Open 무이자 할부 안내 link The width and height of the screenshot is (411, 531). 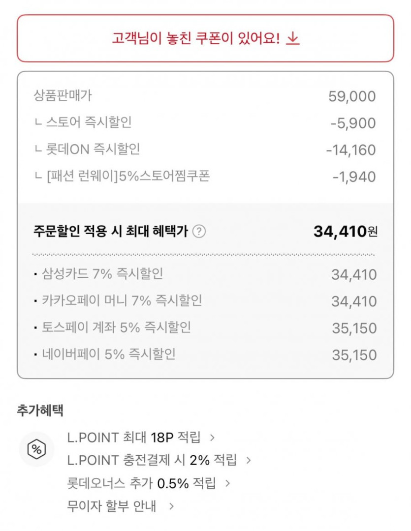(112, 506)
